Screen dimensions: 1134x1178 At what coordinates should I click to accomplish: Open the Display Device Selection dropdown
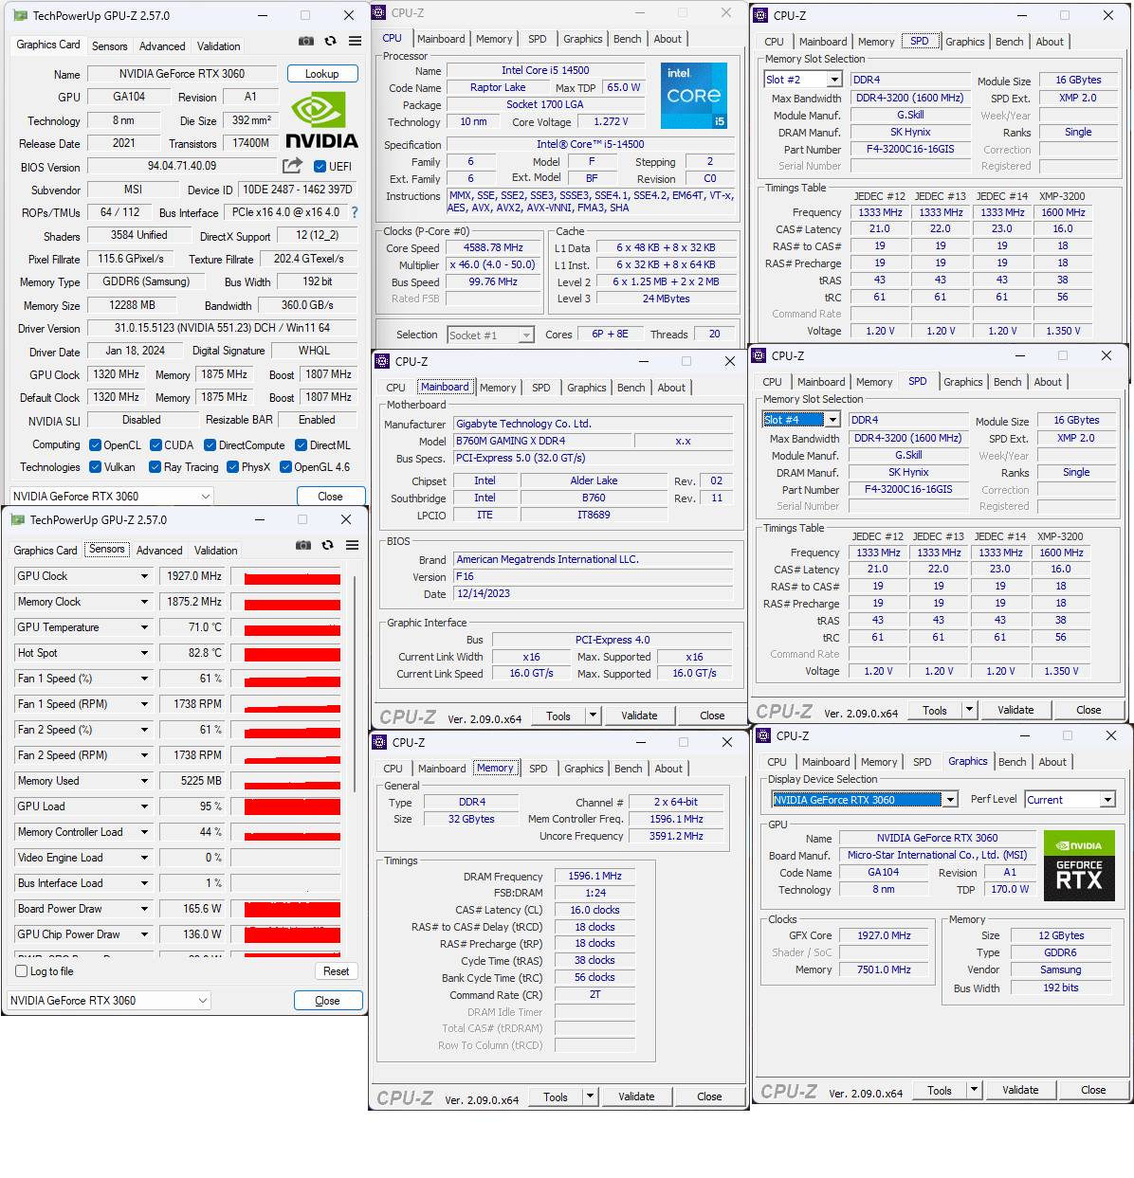coord(950,800)
